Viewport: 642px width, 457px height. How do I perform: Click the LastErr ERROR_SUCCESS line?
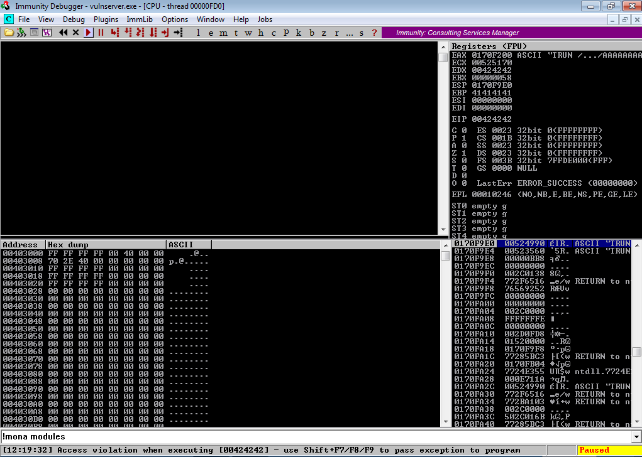click(x=557, y=183)
